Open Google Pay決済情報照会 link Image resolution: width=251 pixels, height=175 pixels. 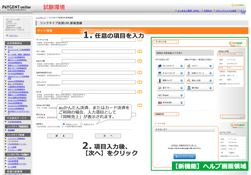pos(18,106)
